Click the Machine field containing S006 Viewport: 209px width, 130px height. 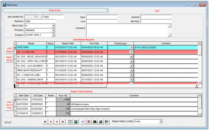40,21
